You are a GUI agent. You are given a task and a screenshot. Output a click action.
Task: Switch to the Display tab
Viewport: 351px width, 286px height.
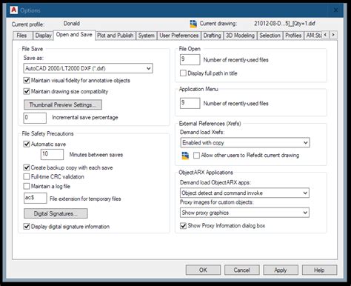pos(43,36)
